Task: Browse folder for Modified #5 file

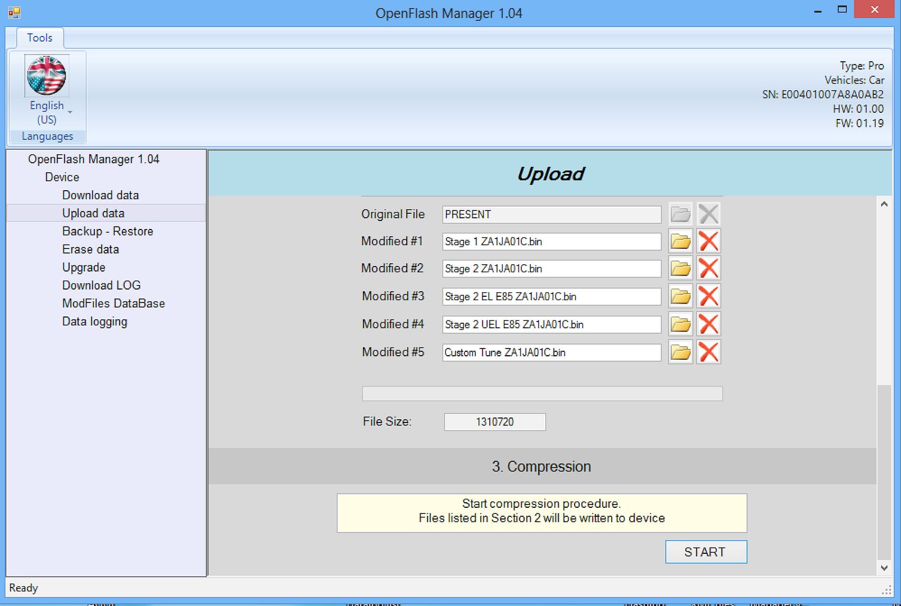Action: (680, 352)
